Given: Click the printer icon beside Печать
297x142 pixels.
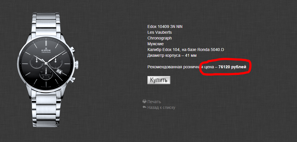Looking at the screenshot, I should click(x=145, y=101).
